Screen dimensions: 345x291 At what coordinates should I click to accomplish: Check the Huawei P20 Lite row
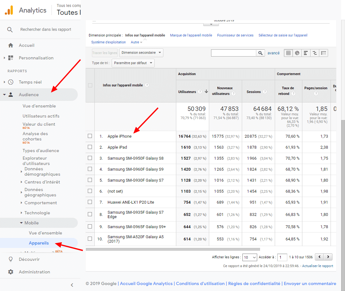click(90, 202)
